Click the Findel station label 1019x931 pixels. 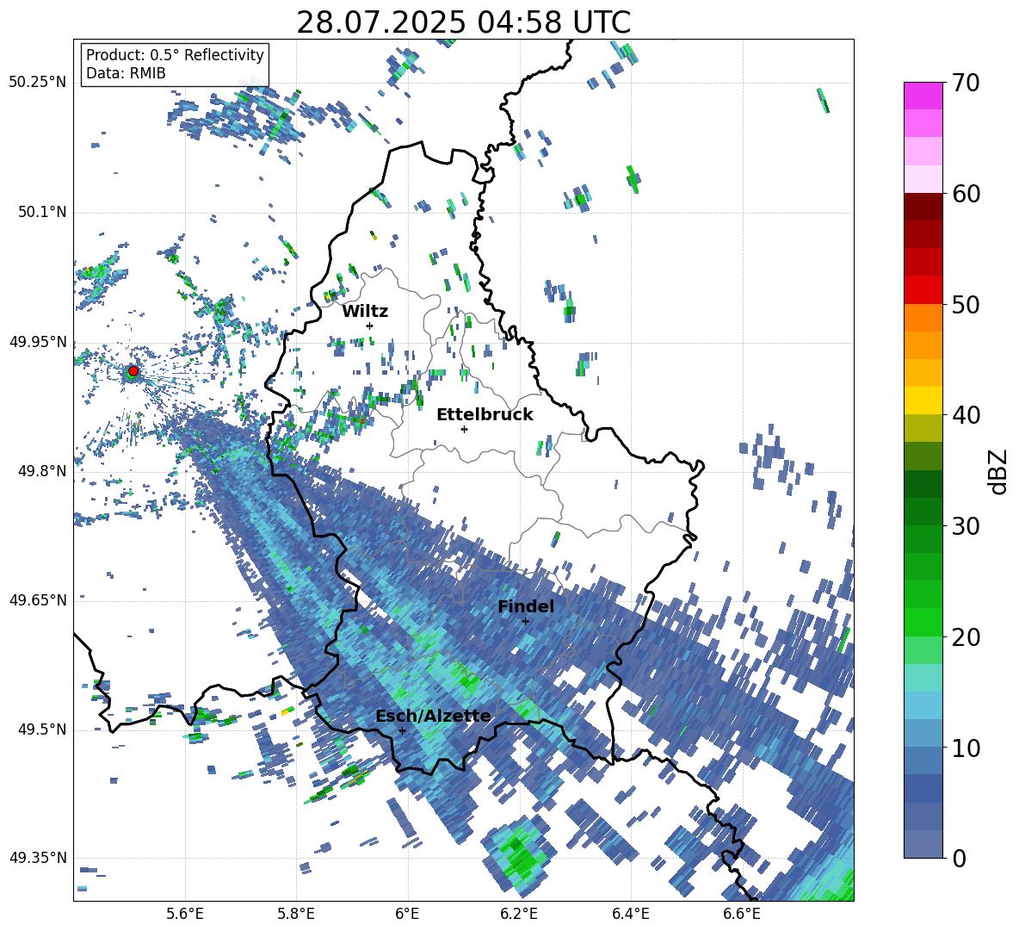(526, 606)
